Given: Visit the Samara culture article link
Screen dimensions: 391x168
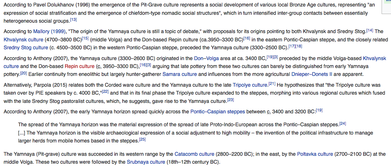Looking at the screenshot, I should pos(179,74).
